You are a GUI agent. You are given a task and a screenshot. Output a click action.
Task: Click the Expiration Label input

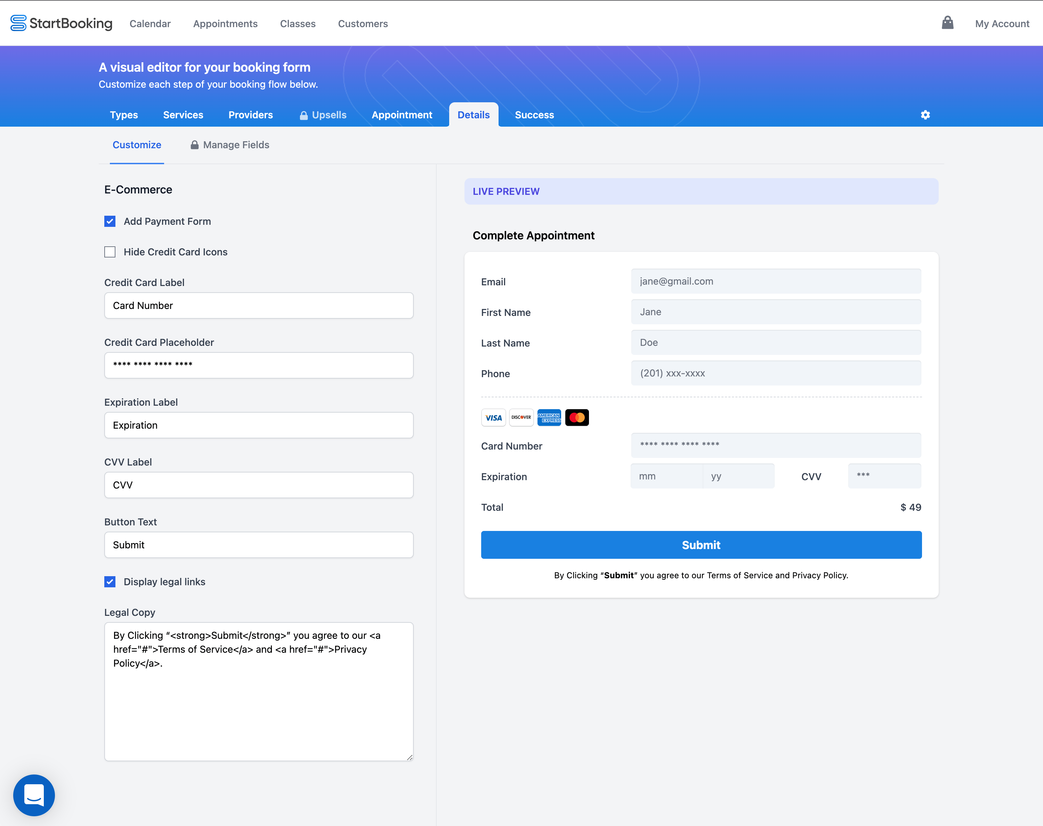pos(258,425)
